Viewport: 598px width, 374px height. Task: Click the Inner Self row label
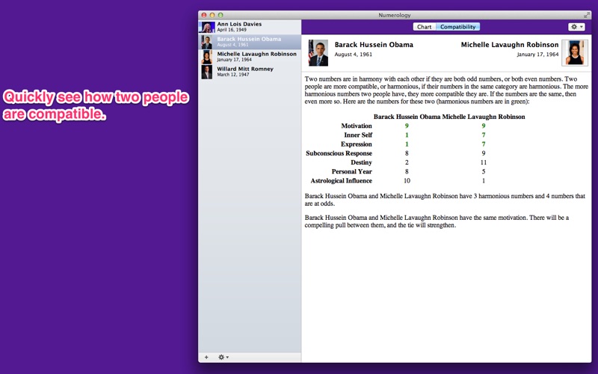(358, 135)
